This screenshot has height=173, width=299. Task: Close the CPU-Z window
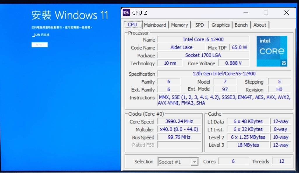click(x=286, y=13)
